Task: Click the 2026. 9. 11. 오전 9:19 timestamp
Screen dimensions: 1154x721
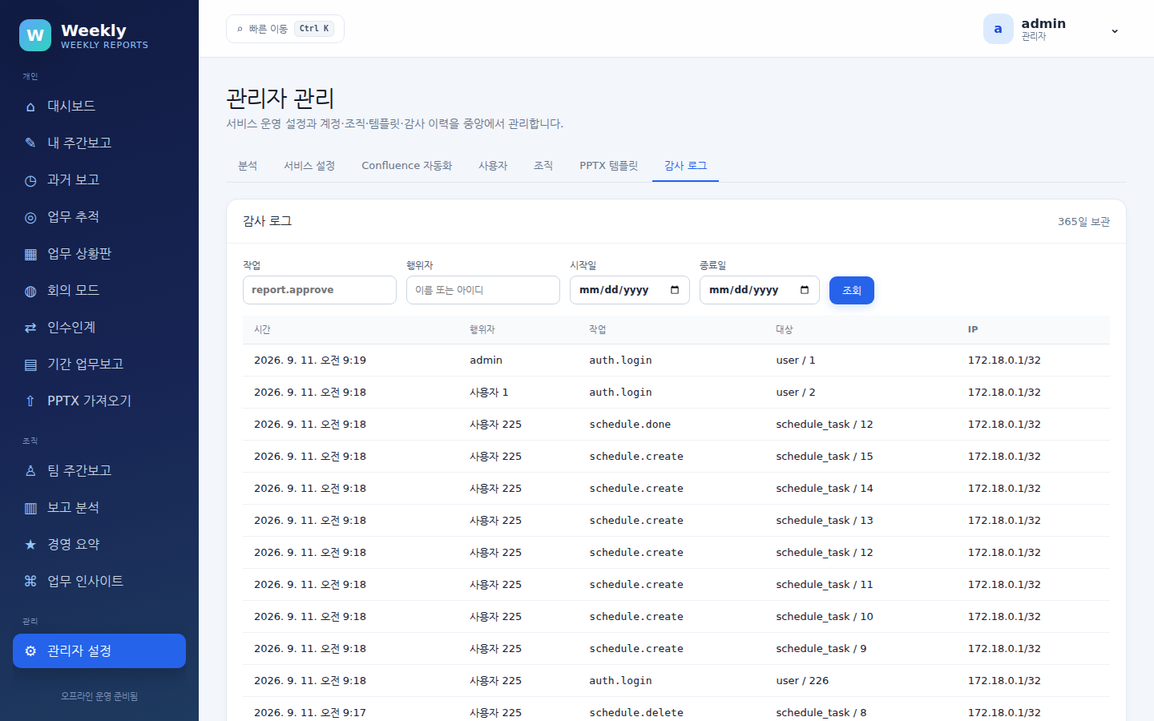Action: point(310,360)
